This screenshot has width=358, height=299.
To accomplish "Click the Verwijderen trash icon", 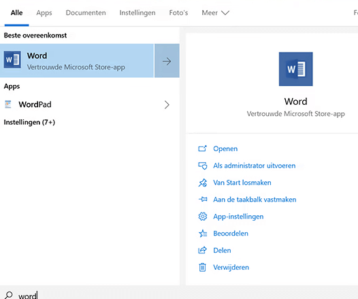I will coord(203,267).
